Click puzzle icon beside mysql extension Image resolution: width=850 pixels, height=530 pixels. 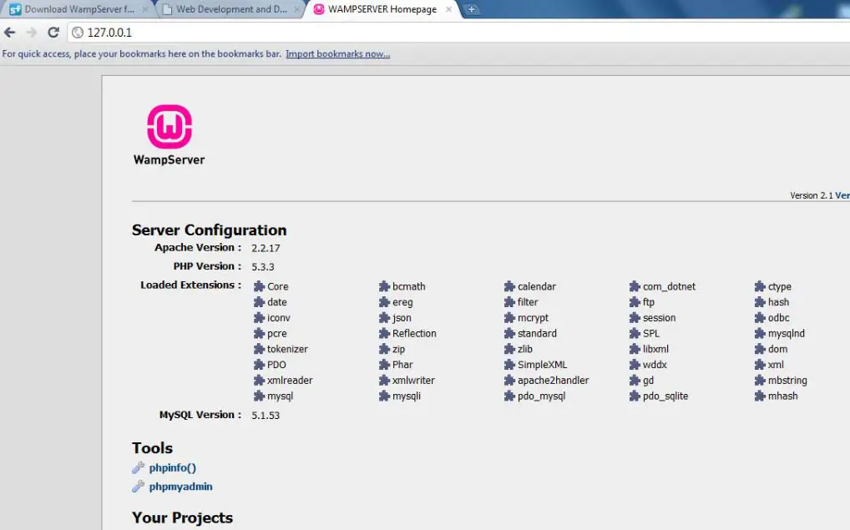(259, 396)
